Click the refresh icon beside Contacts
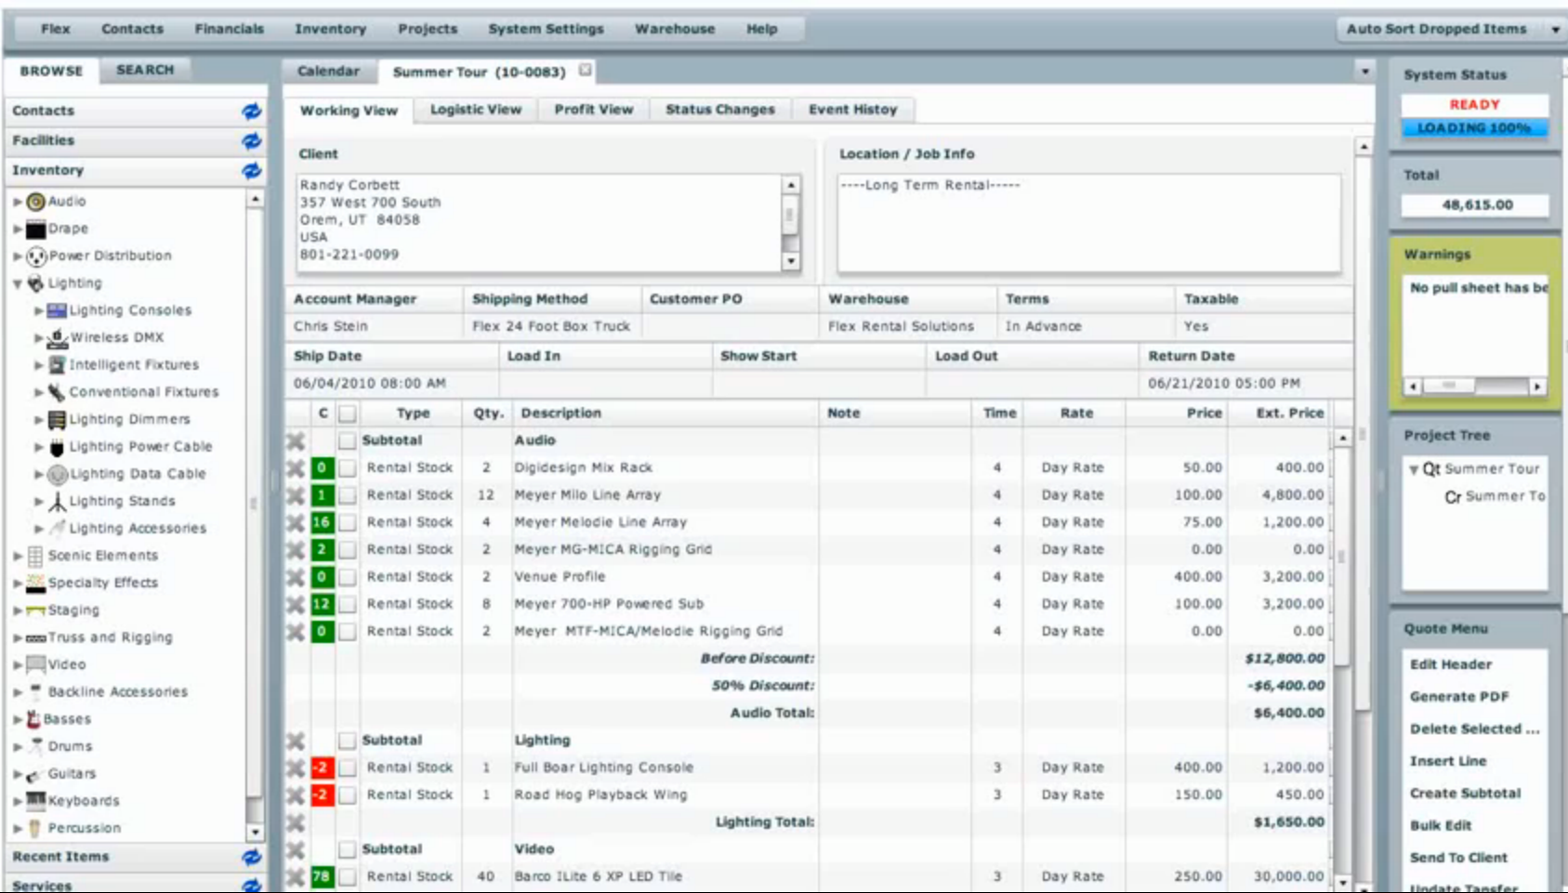 (x=251, y=112)
